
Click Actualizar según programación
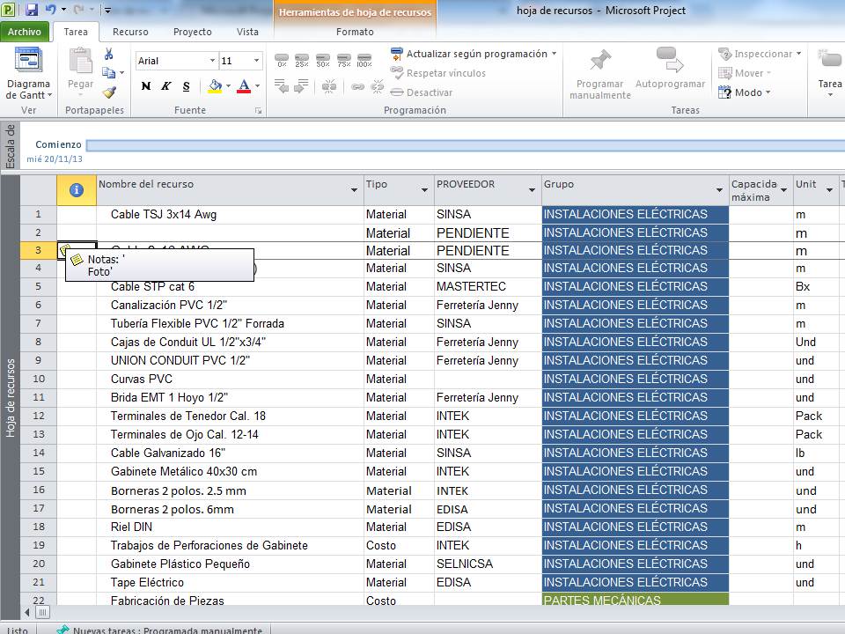pyautogui.click(x=476, y=54)
